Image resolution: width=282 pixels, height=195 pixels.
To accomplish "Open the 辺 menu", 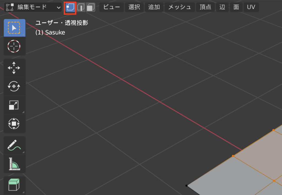I will point(222,7).
